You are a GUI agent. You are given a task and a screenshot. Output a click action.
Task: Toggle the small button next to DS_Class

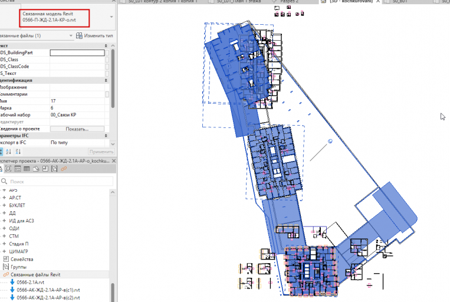[107, 60]
